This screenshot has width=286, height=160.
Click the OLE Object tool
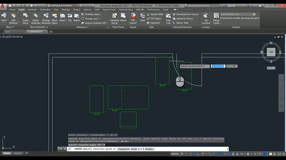[x=154, y=19]
